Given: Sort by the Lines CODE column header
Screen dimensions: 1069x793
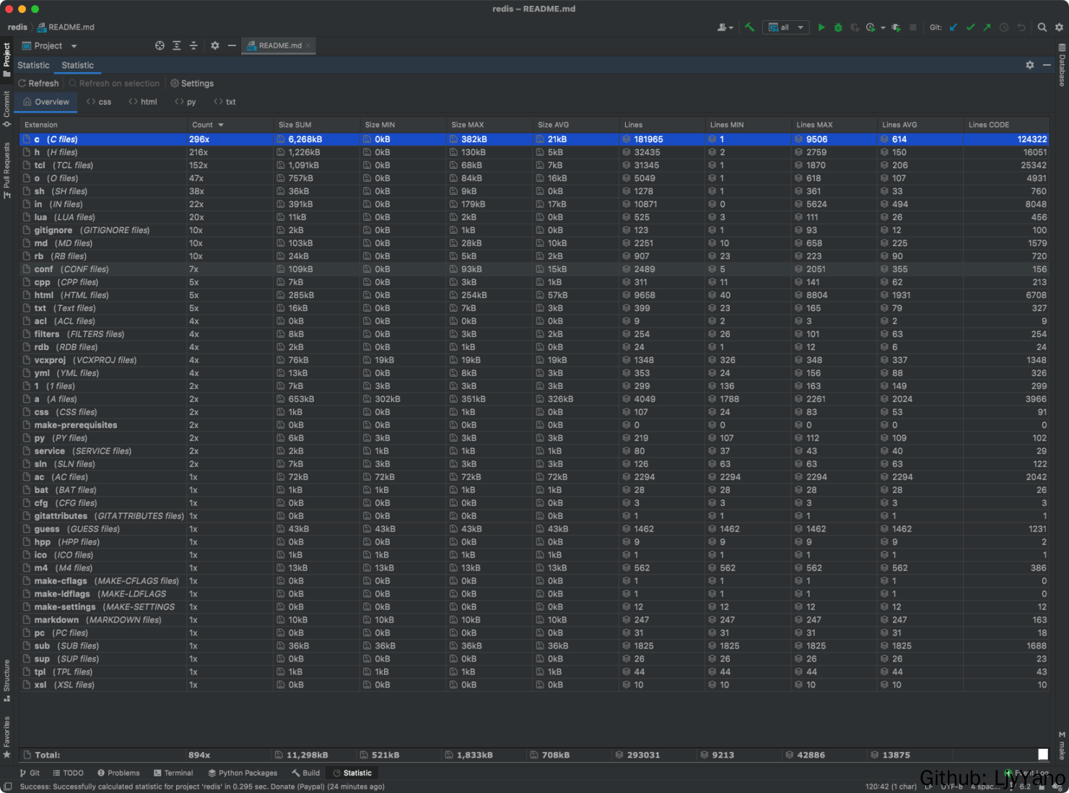Looking at the screenshot, I should [x=1006, y=125].
